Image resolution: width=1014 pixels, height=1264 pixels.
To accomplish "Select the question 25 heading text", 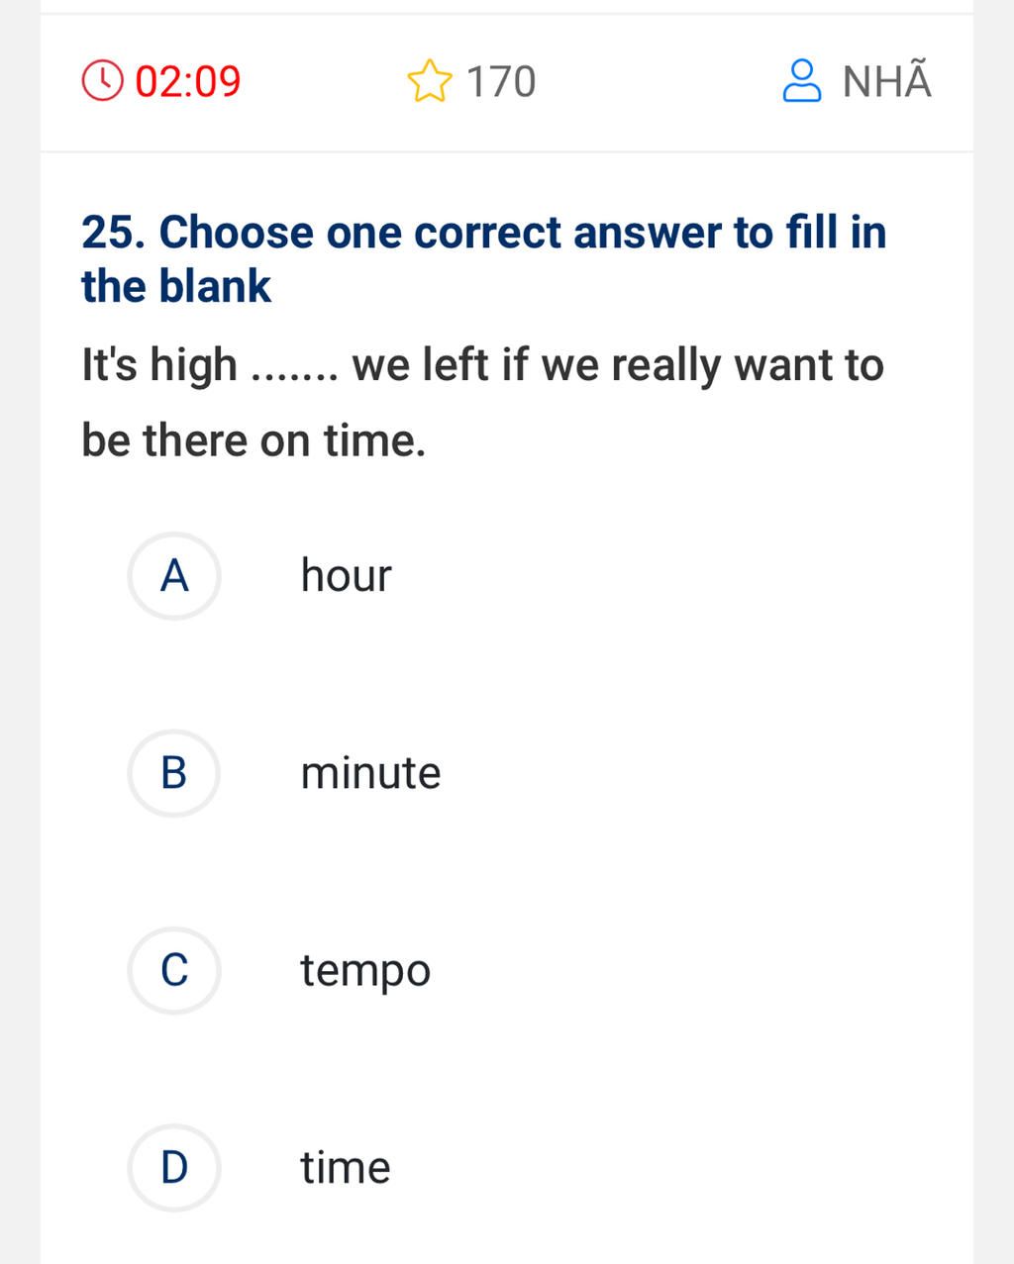I will tap(483, 257).
